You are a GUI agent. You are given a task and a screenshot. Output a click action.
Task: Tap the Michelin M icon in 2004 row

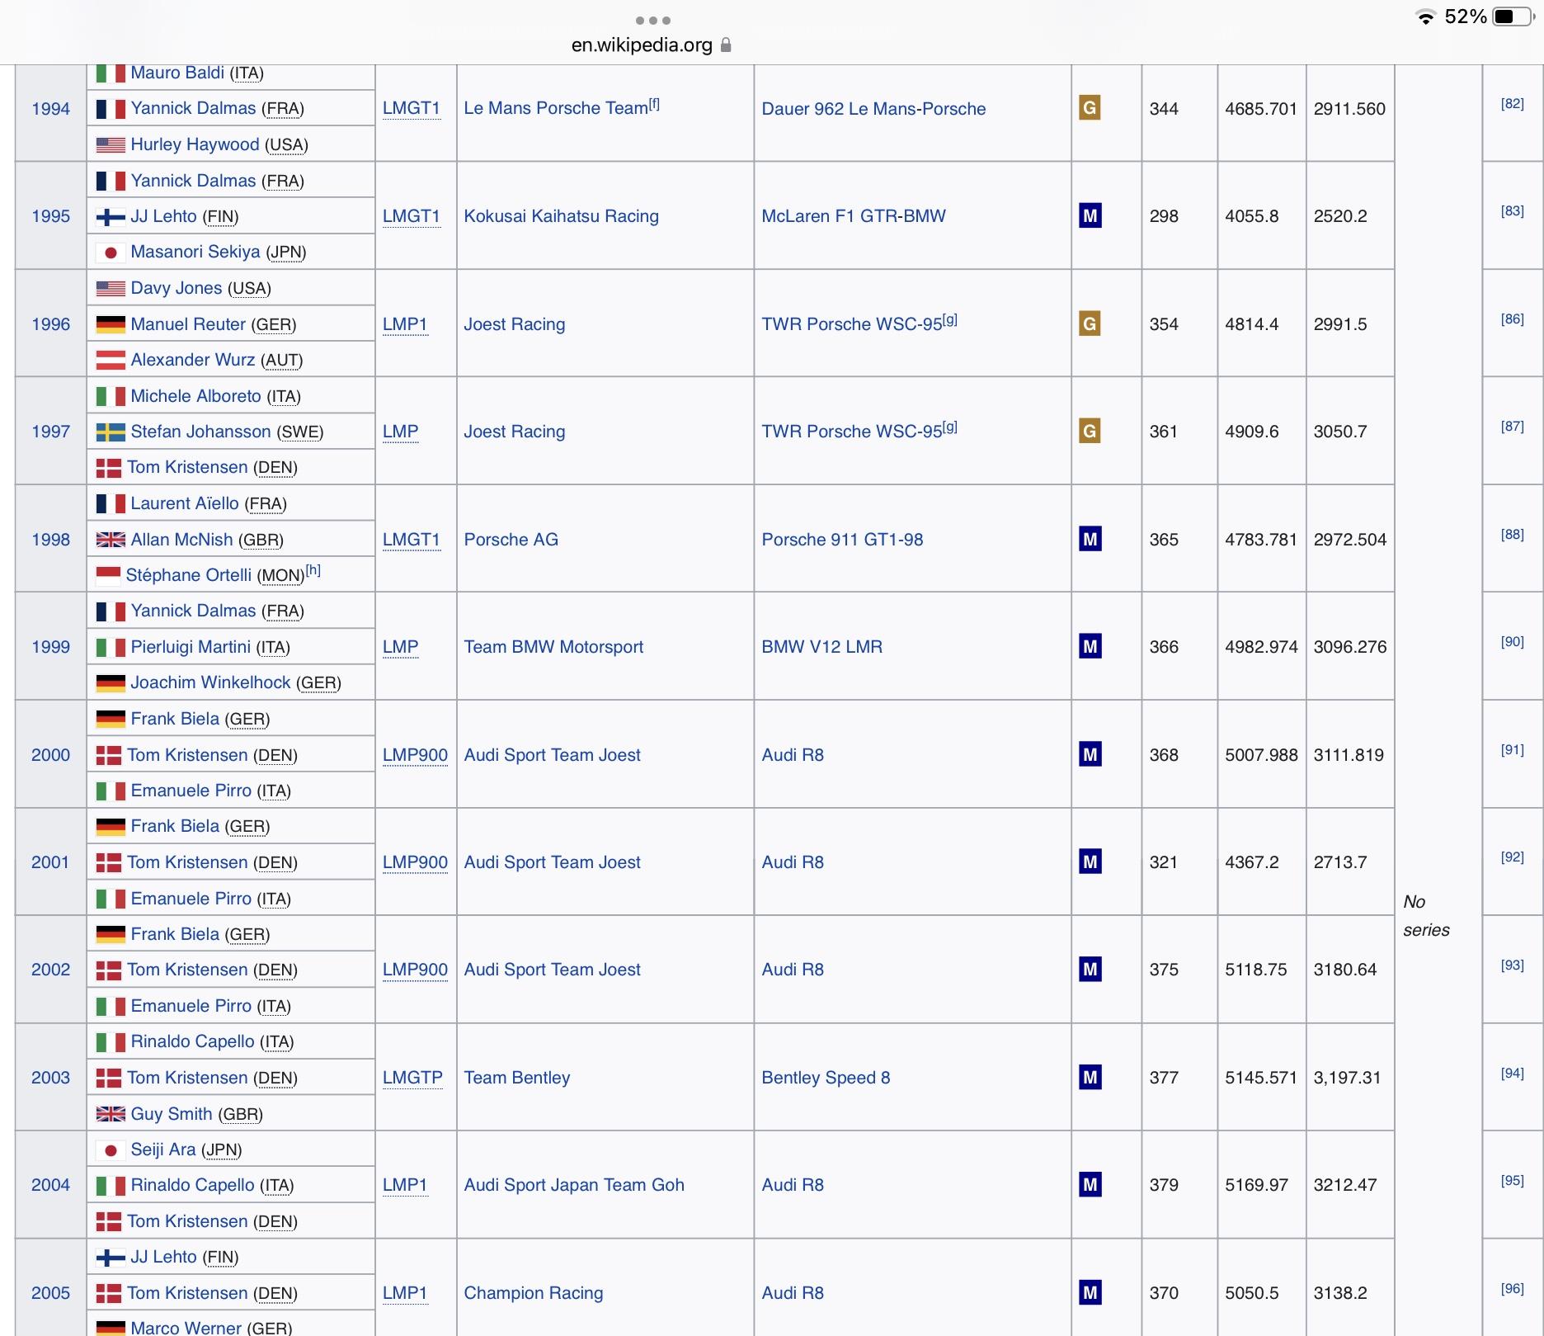(1090, 1185)
